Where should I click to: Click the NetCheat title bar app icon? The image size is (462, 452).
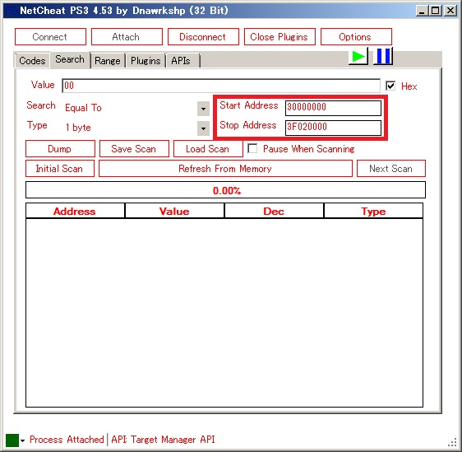12,11
